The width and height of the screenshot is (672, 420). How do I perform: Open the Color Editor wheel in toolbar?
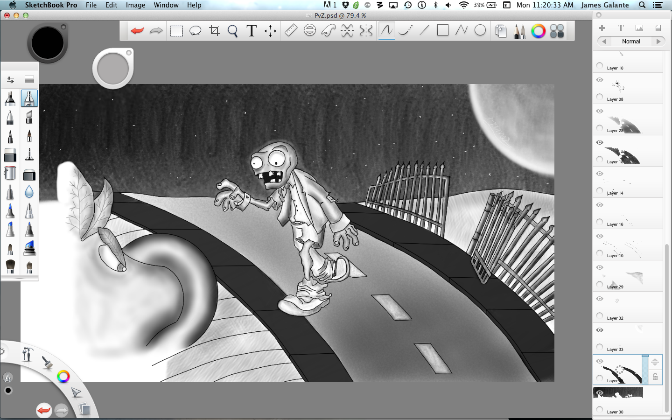click(x=538, y=31)
